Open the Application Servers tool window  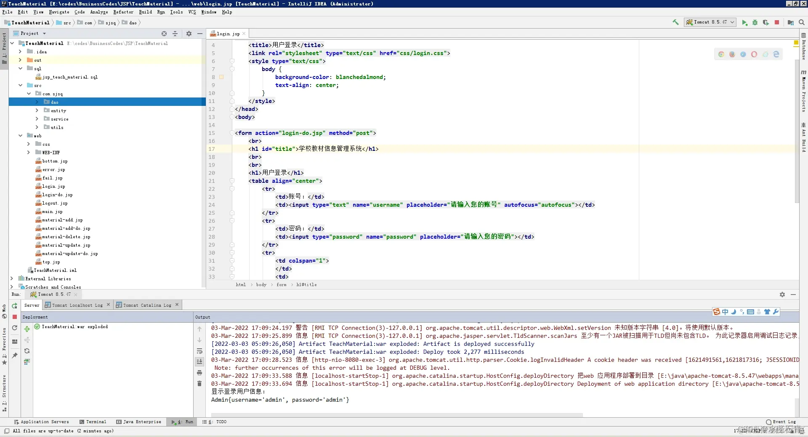41,422
